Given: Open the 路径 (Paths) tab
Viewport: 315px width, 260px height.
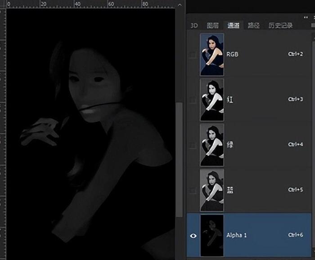Looking at the screenshot, I should pos(253,26).
